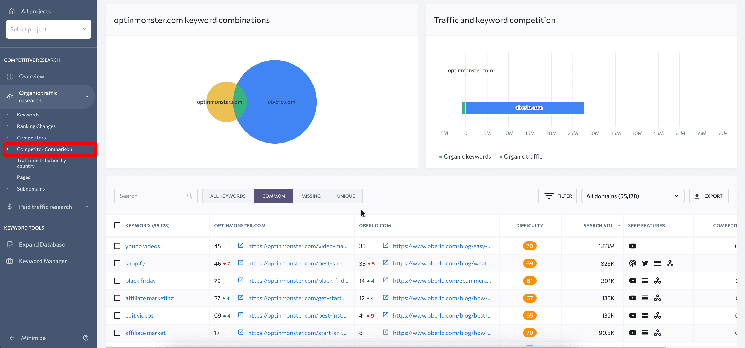Click the Paid traffic research dollar icon
The image size is (745, 348).
[10, 207]
